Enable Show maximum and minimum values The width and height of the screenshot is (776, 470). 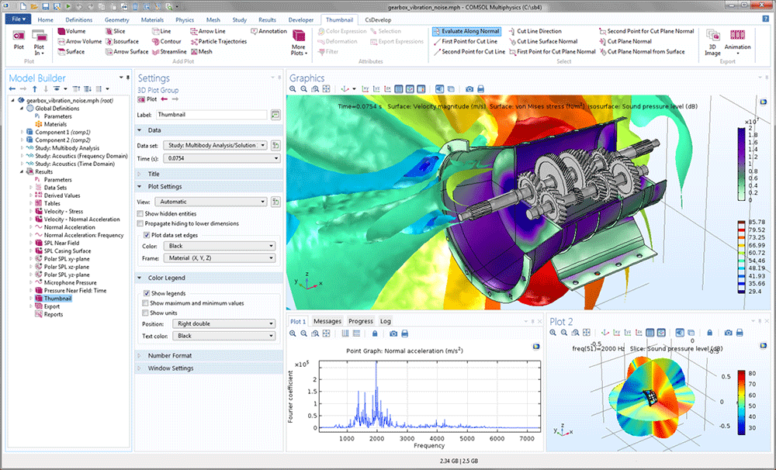click(145, 303)
